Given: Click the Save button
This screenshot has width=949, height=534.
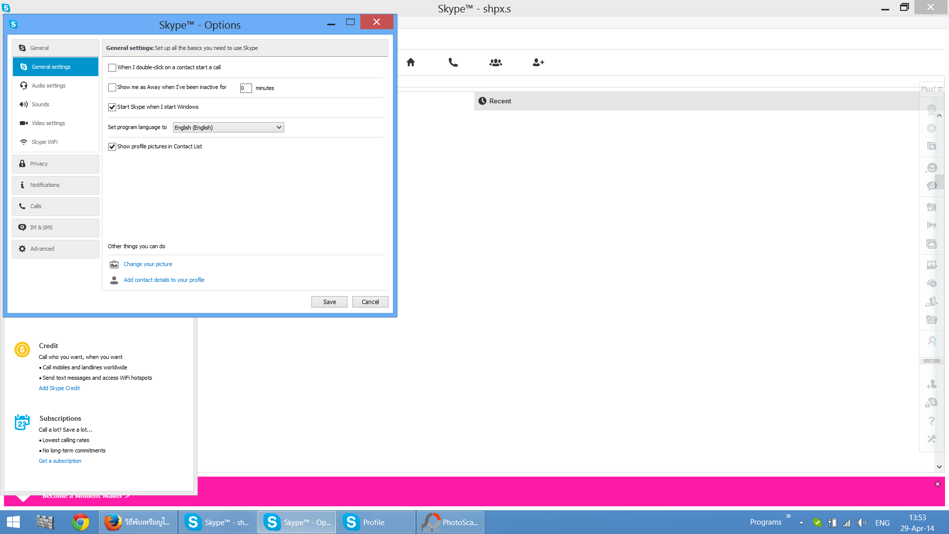Looking at the screenshot, I should [x=329, y=302].
